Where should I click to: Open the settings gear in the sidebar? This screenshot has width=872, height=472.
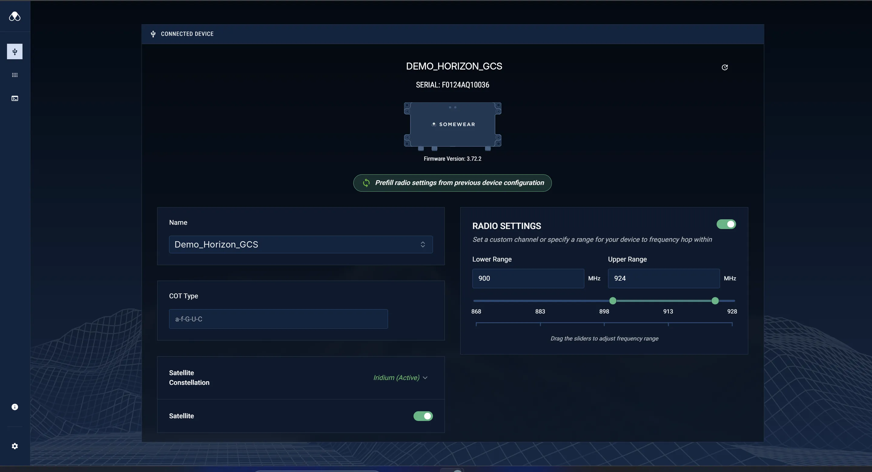pos(15,446)
